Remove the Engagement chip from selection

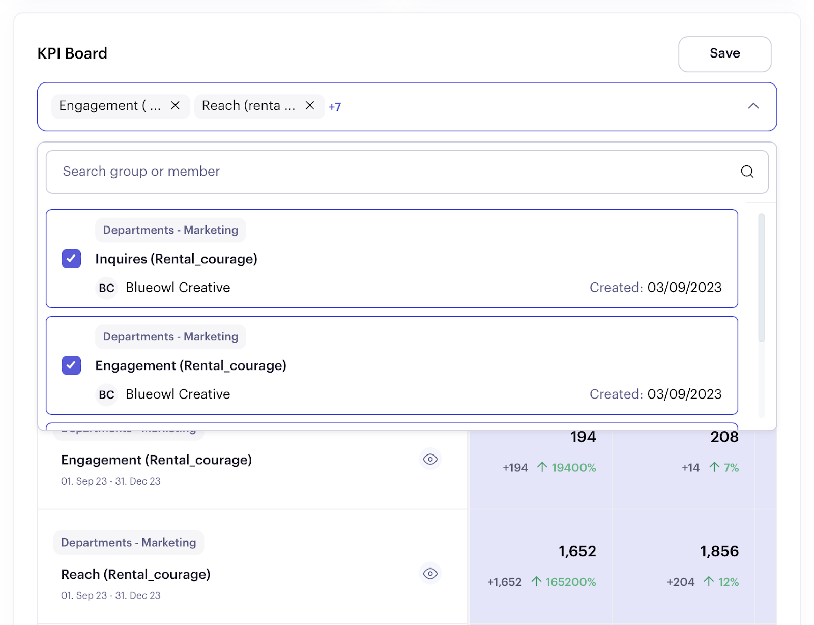(175, 105)
